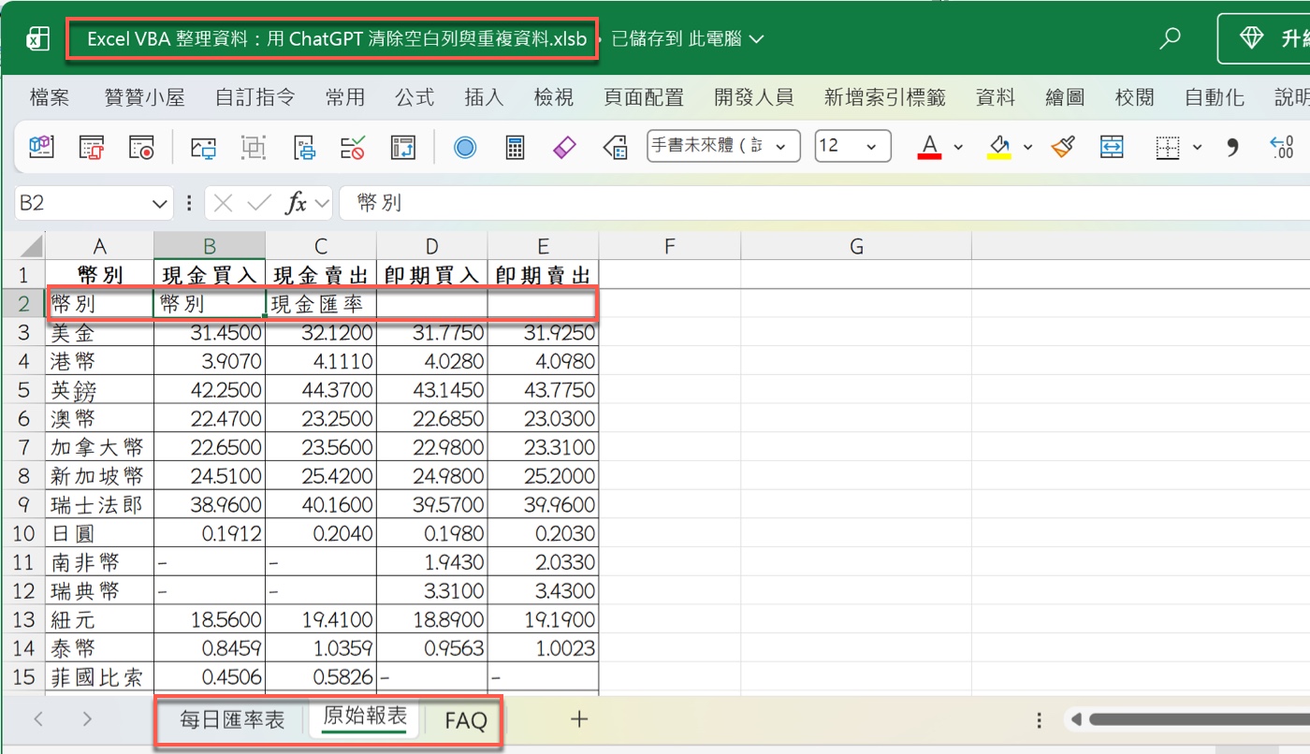1310x754 pixels.
Task: Select cell with value 44.3700
Action: [321, 390]
